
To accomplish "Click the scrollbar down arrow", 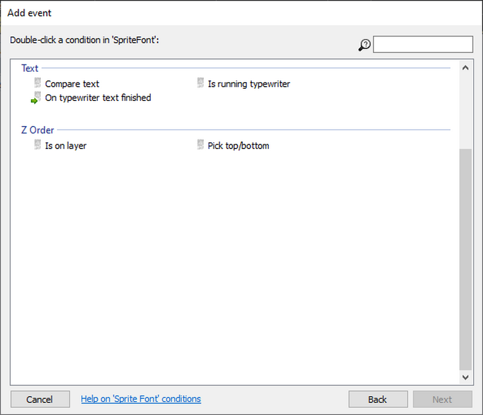I will pyautogui.click(x=465, y=377).
